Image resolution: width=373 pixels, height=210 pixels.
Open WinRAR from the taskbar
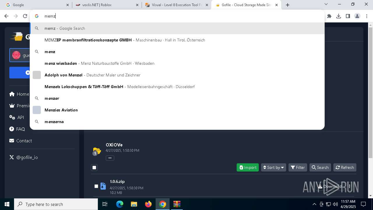(177, 204)
